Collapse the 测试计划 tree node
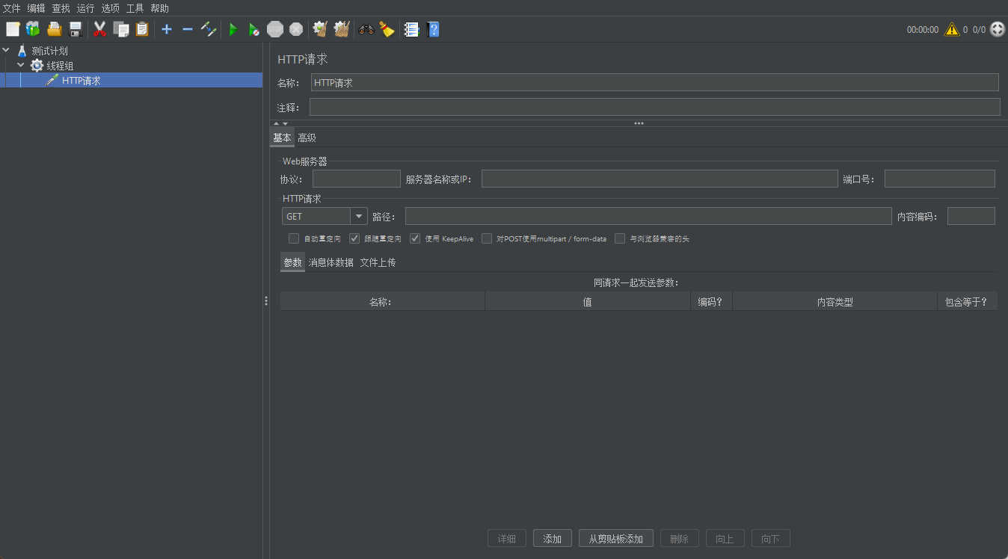Image resolution: width=1008 pixels, height=559 pixels. 7,51
